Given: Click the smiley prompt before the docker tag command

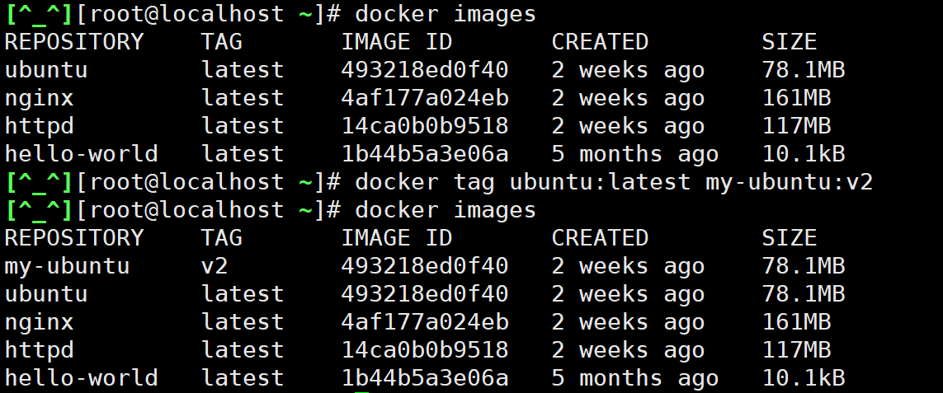Looking at the screenshot, I should coord(39,182).
